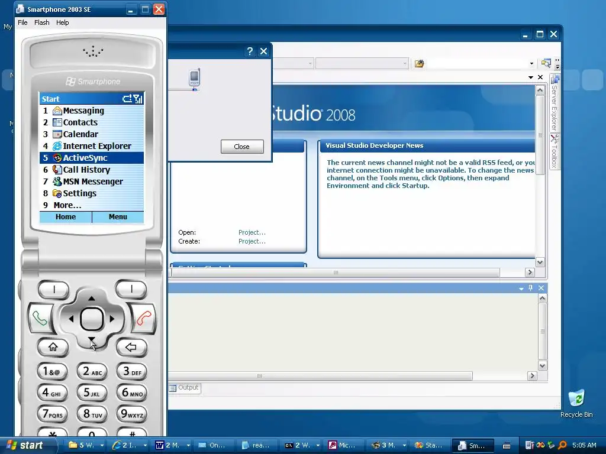Image resolution: width=606 pixels, height=454 pixels.
Task: Click the 3 DEF key on the keypad
Action: pyautogui.click(x=132, y=371)
